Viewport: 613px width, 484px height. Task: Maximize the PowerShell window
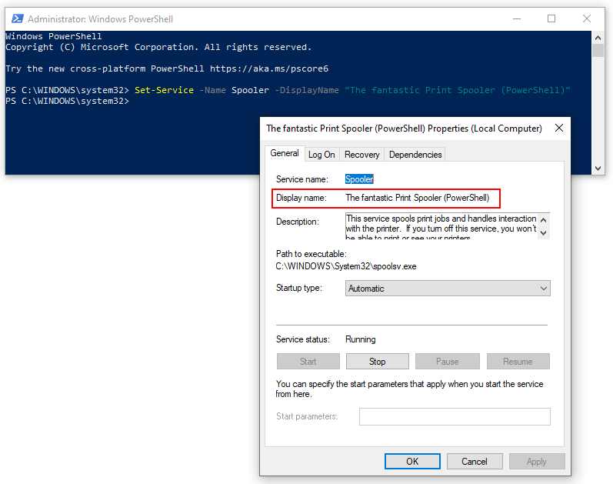tap(551, 18)
